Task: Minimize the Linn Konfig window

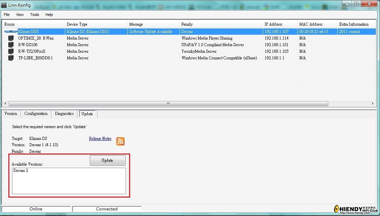Action: (x=347, y=3)
